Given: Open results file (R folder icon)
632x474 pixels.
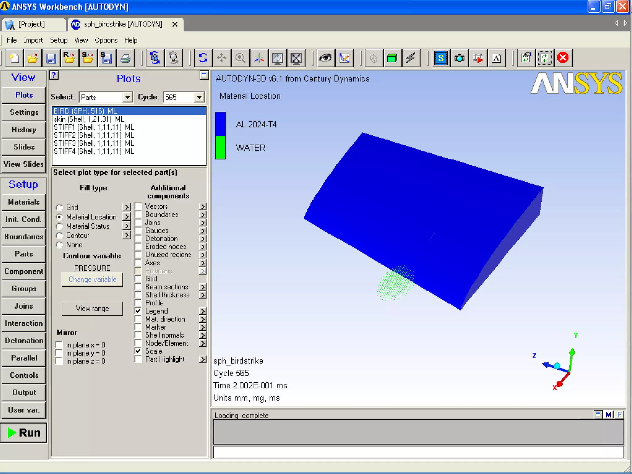Looking at the screenshot, I should tap(69, 58).
